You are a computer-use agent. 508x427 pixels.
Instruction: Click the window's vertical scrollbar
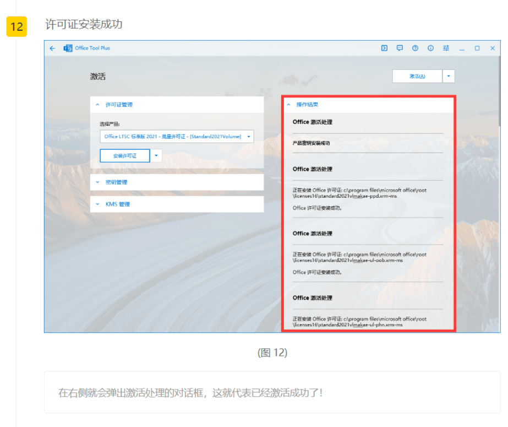[499, 91]
